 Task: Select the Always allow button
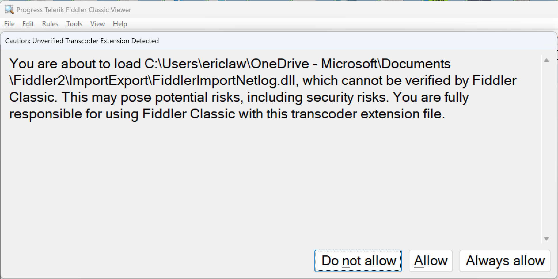point(505,261)
